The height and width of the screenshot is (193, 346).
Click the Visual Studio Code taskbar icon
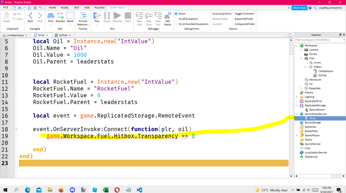coord(139,190)
